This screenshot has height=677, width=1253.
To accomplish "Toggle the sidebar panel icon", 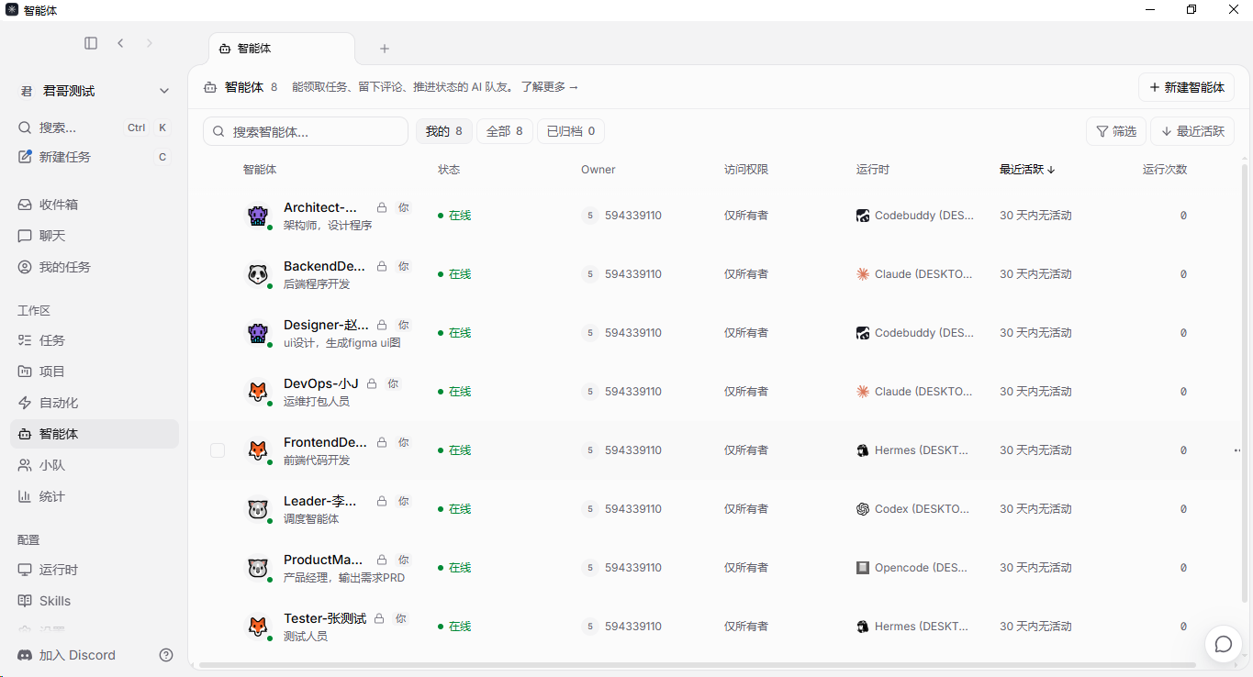I will pos(91,43).
